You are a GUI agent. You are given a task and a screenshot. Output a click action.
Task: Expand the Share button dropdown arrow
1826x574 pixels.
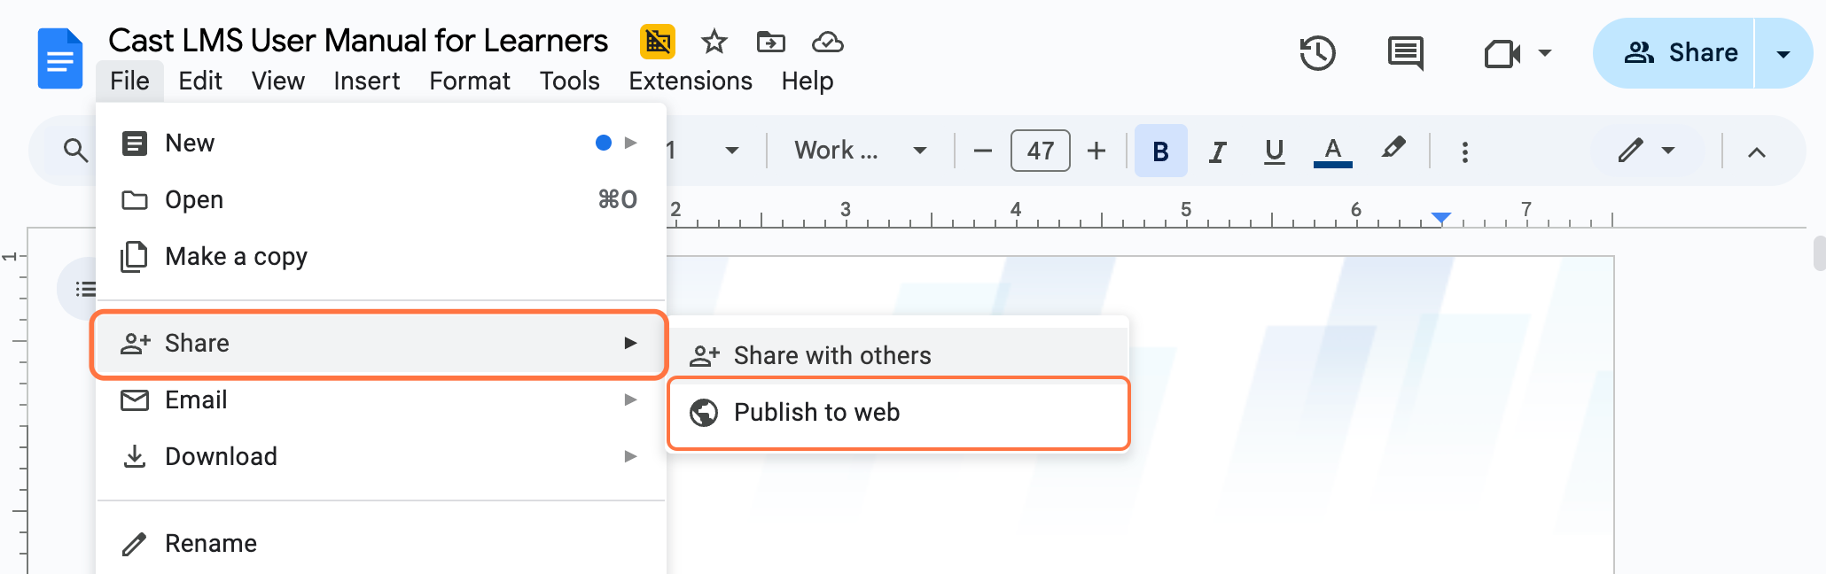pyautogui.click(x=1783, y=53)
